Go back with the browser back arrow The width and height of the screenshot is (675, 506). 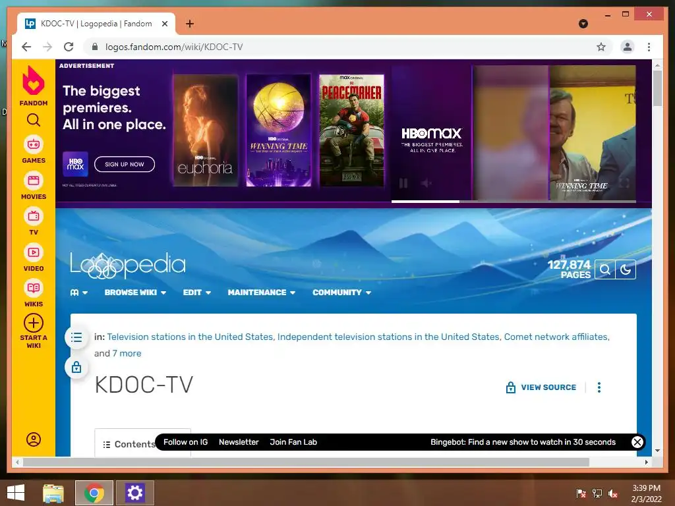pyautogui.click(x=26, y=47)
